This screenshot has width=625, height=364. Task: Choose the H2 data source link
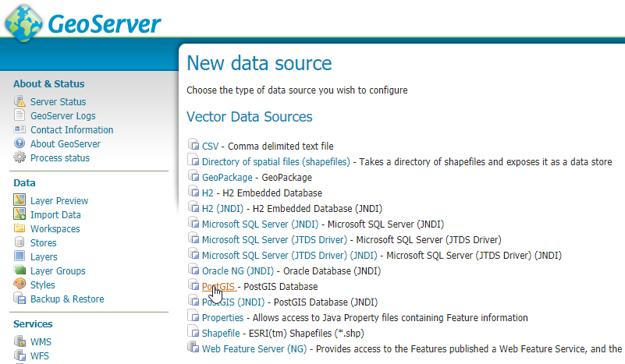coord(208,193)
